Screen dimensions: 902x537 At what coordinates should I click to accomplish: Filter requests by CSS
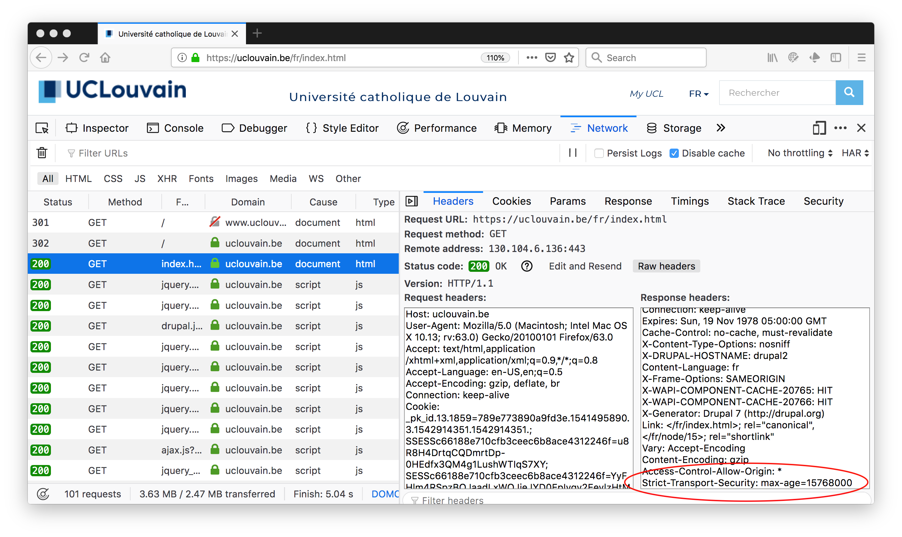point(113,179)
